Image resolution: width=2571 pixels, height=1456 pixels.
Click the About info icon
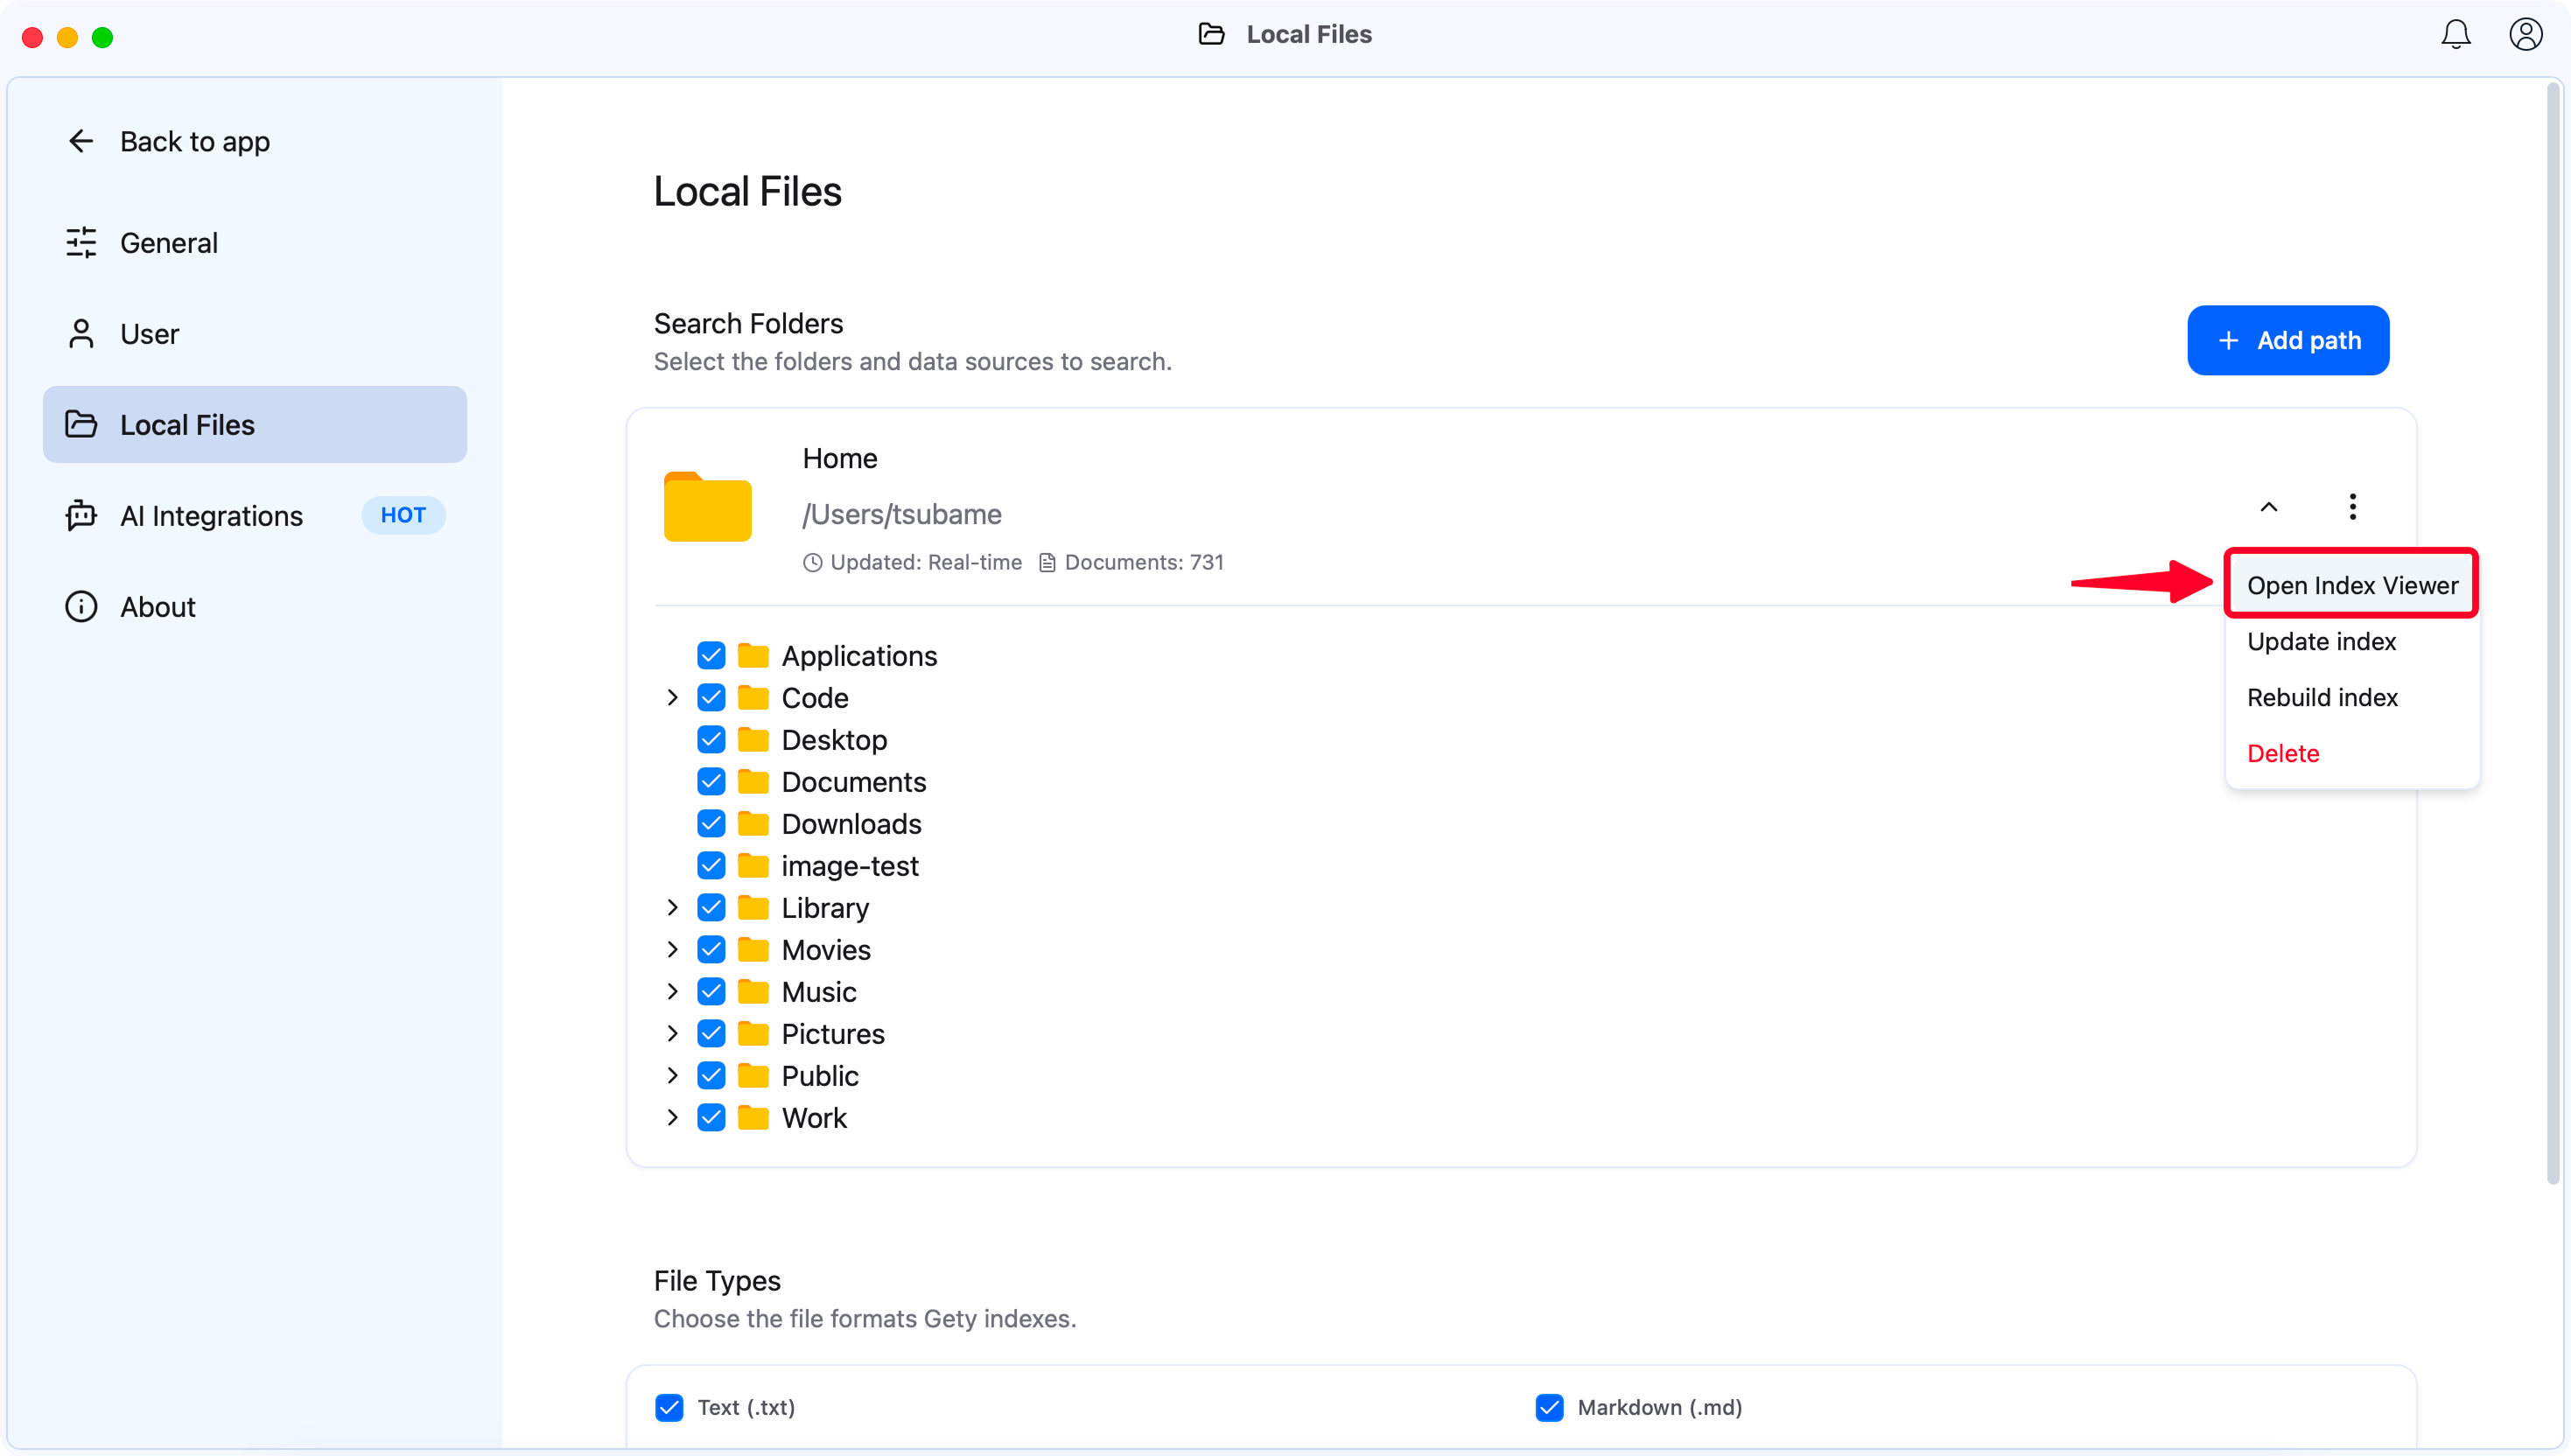[x=81, y=607]
